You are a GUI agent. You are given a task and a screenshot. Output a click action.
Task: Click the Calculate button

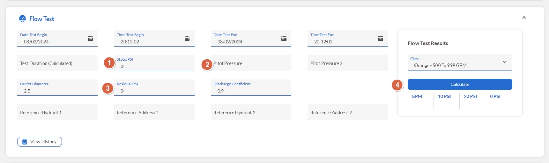pyautogui.click(x=460, y=84)
